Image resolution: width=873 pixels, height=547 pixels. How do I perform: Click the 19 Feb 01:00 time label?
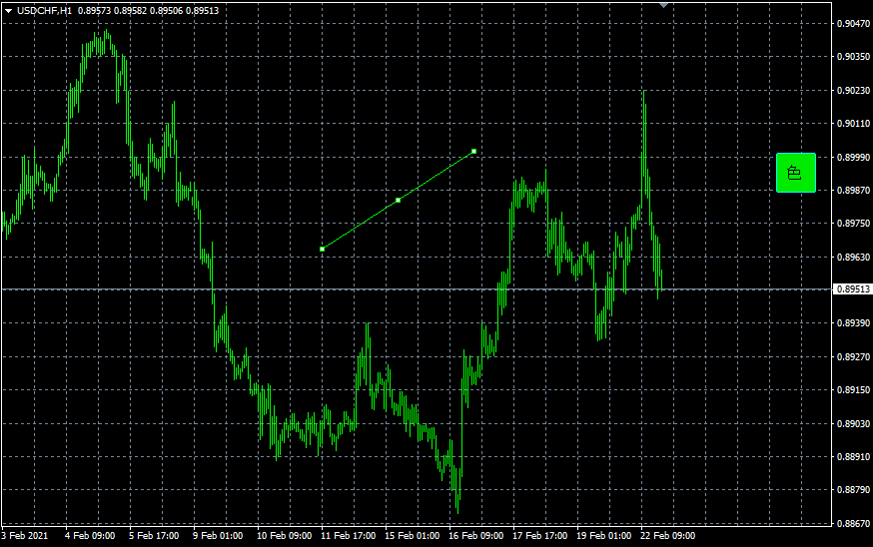pos(604,536)
